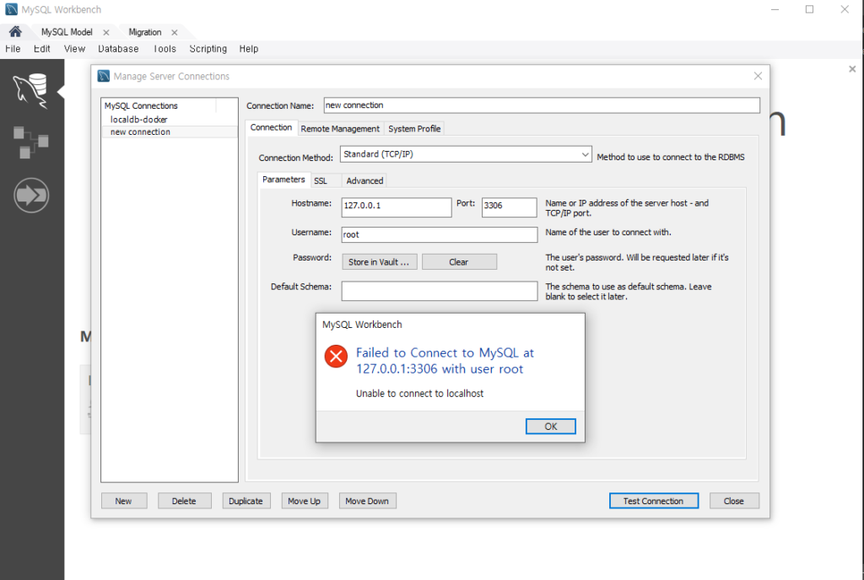This screenshot has width=864, height=580.
Task: Click the Default Schema input field
Action: pos(439,291)
